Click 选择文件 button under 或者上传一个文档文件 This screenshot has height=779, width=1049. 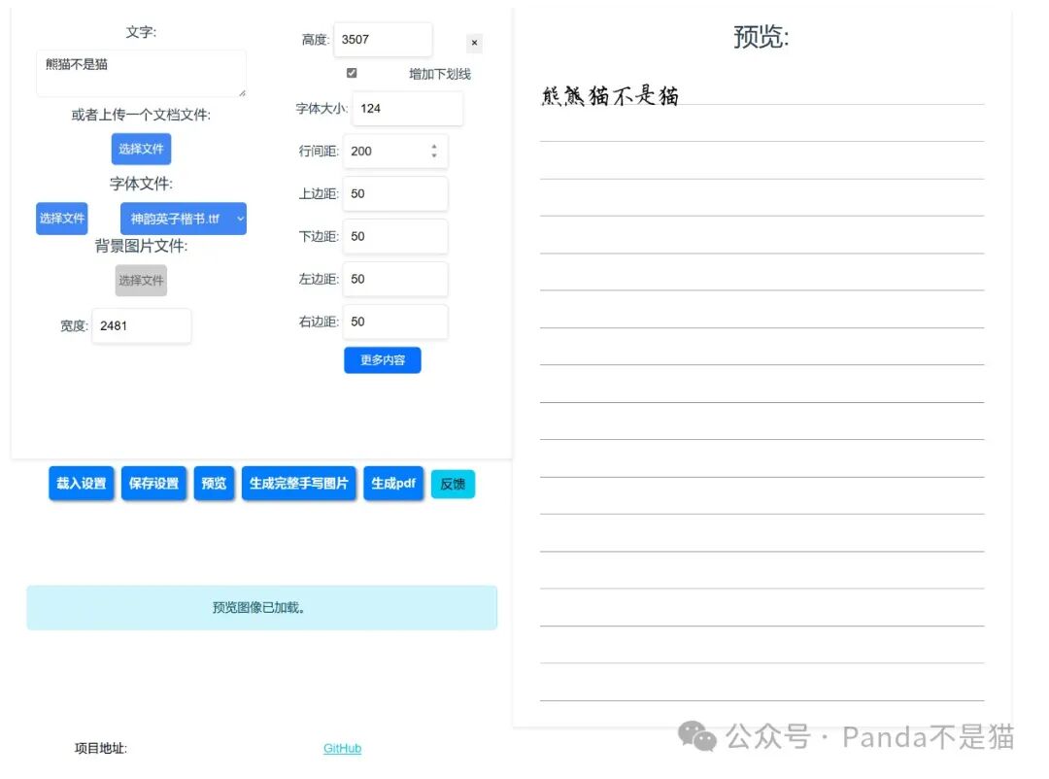point(141,149)
